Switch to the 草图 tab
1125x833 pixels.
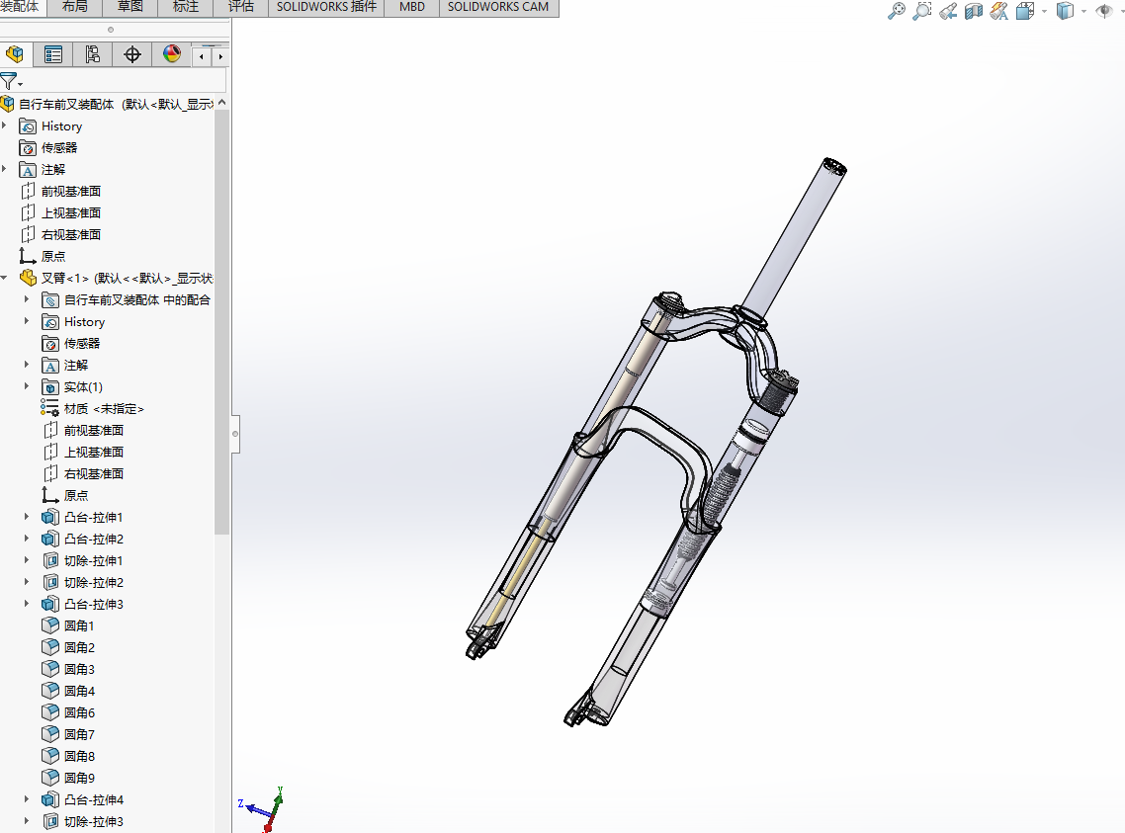[x=130, y=7]
